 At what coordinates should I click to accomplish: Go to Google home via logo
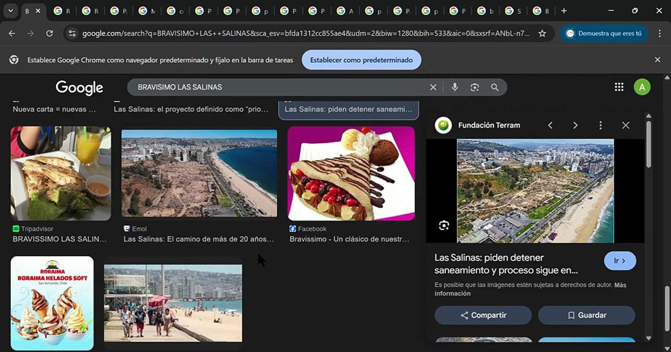tap(79, 88)
